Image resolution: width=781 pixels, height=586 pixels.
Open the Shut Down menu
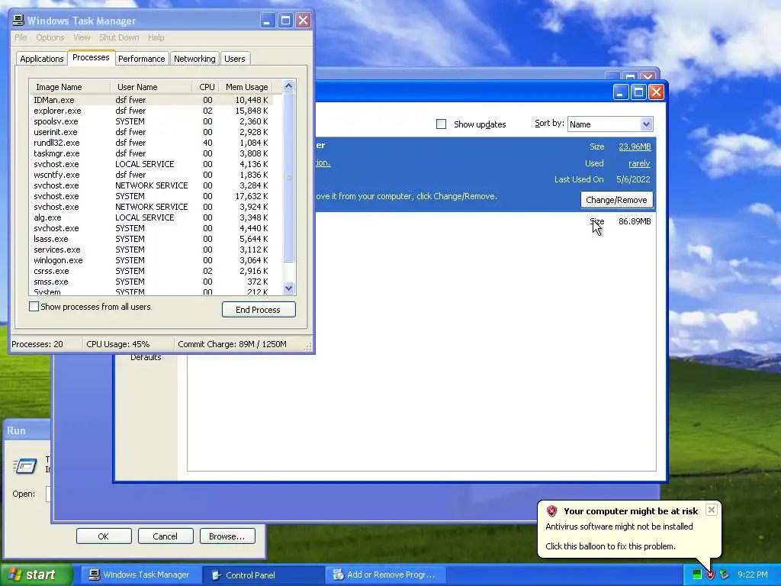coord(119,37)
